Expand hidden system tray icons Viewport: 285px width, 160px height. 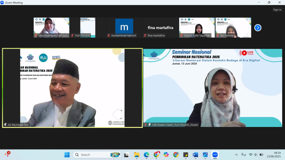click(237, 155)
